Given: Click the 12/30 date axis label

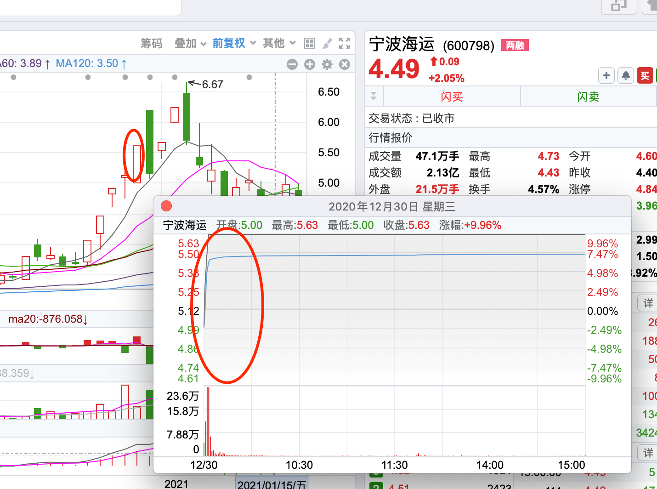Looking at the screenshot, I should [204, 465].
